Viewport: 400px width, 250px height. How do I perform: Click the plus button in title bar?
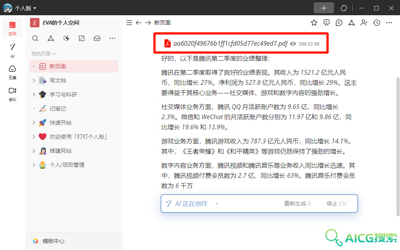323,8
